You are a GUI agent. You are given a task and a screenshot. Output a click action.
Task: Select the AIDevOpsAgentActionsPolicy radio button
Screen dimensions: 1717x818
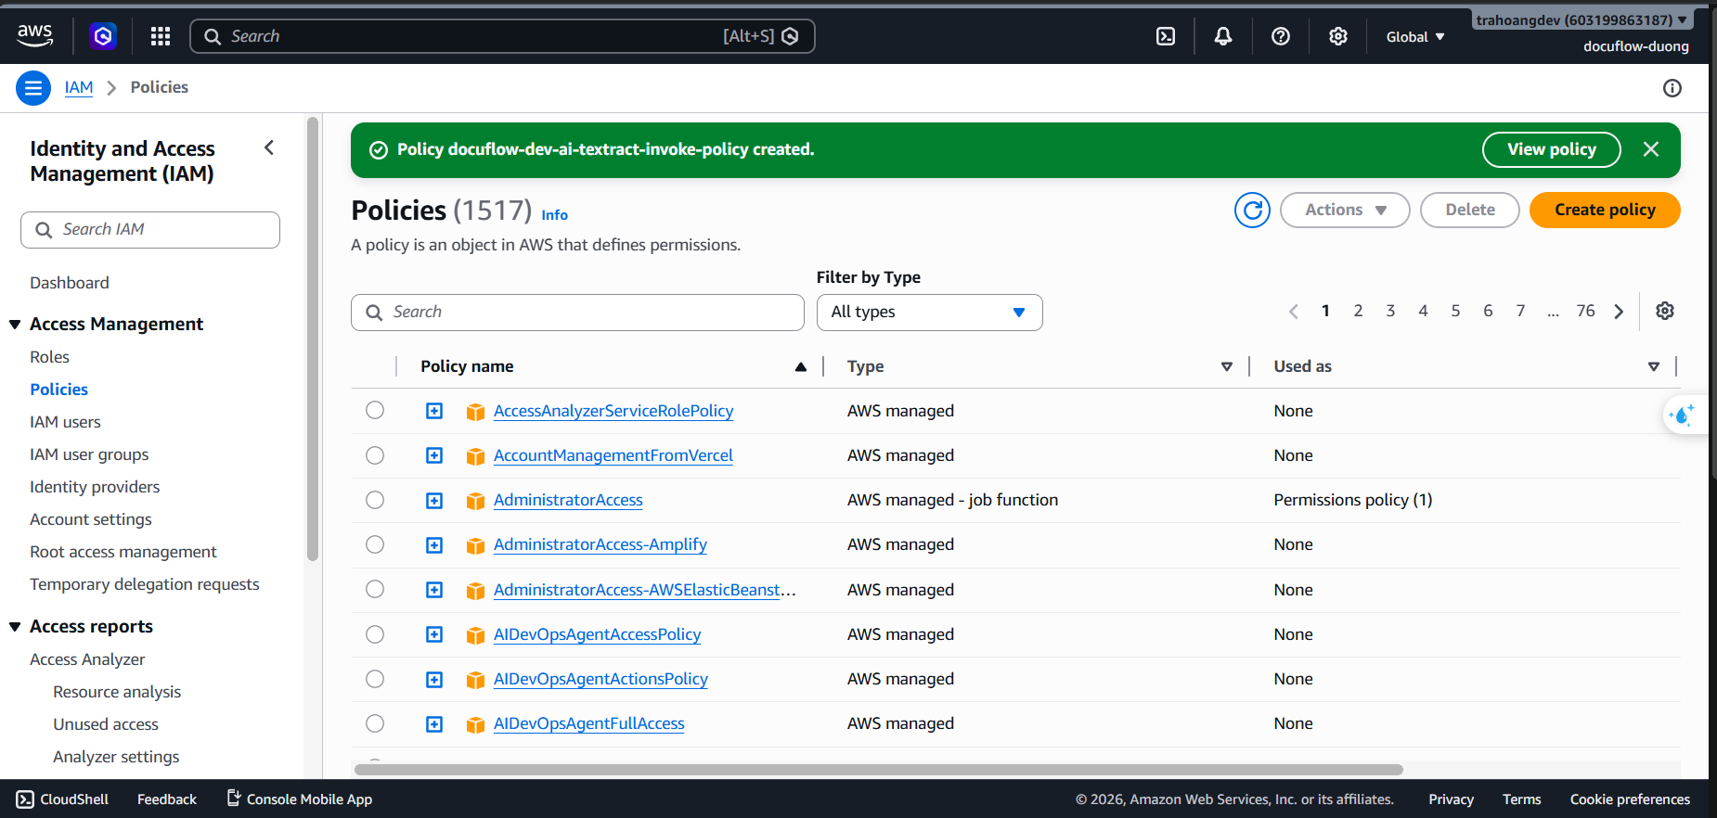coord(375,679)
